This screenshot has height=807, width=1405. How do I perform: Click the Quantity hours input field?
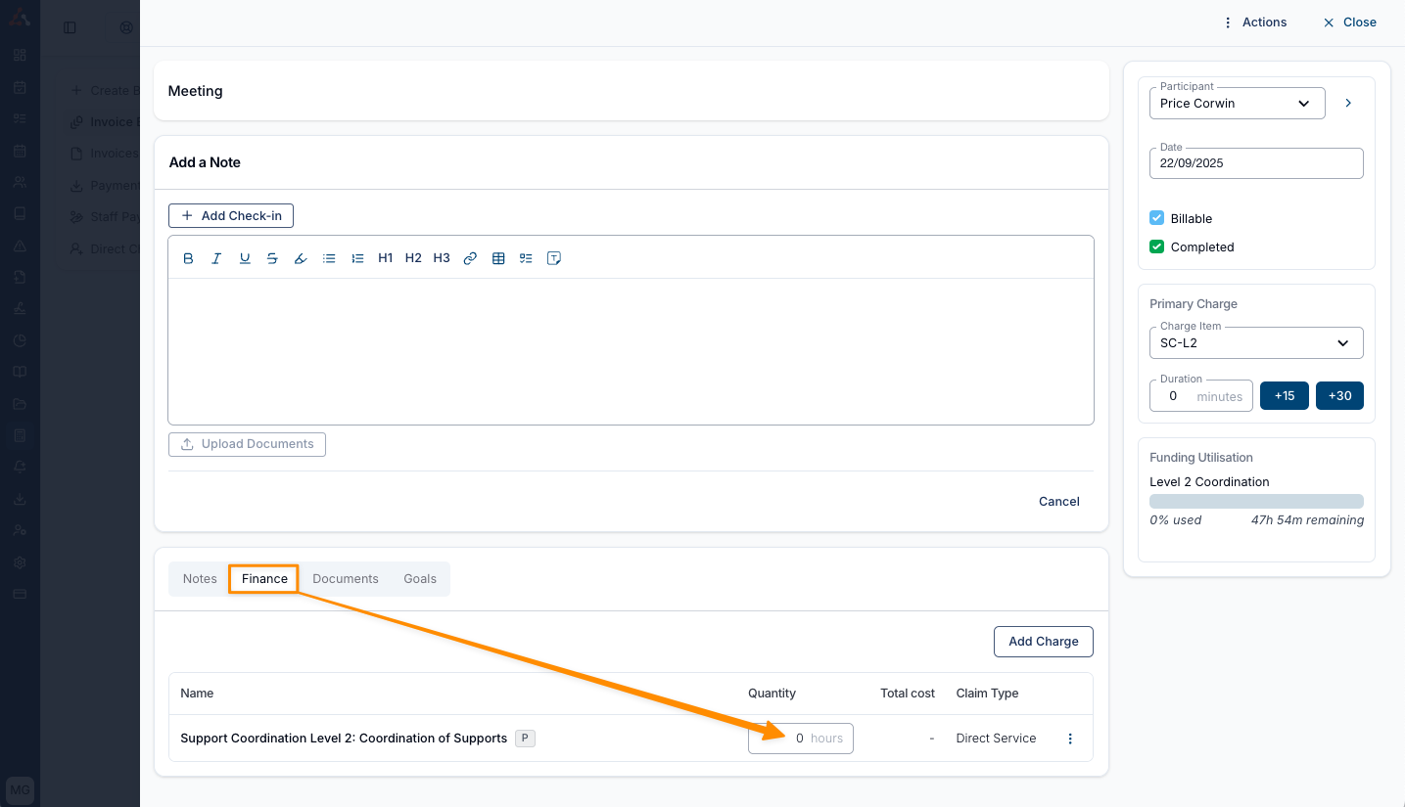pos(800,739)
